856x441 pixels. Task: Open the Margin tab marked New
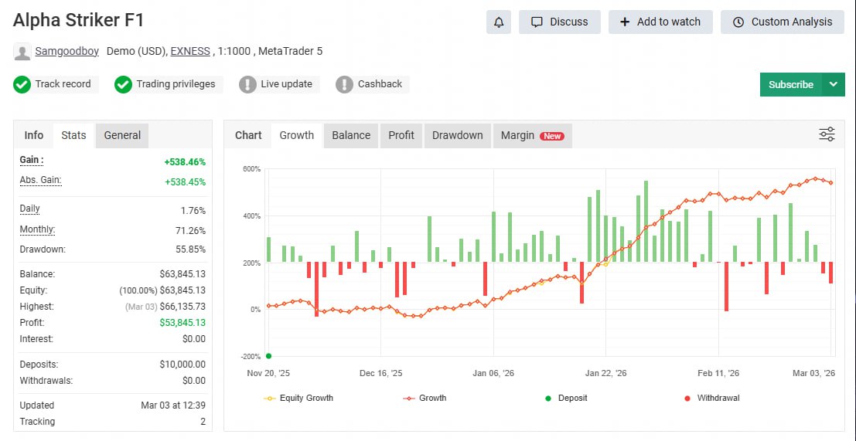pos(531,135)
